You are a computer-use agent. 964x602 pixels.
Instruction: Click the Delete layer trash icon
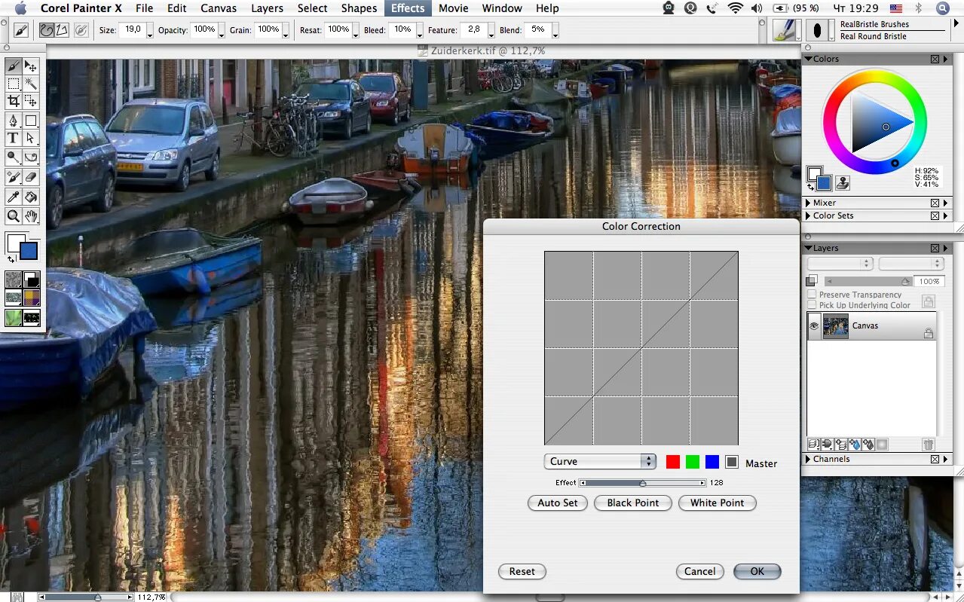point(929,445)
